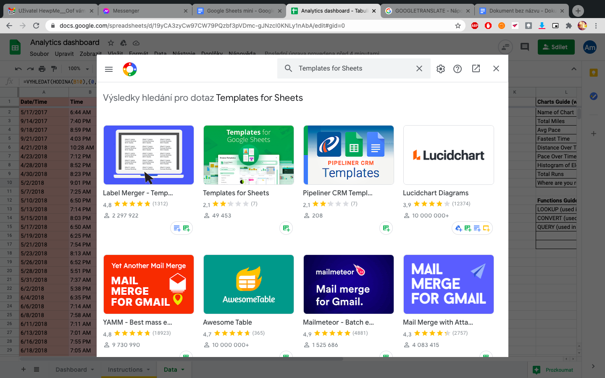
Task: Click the Templates for Sheets card title
Action: [236, 193]
